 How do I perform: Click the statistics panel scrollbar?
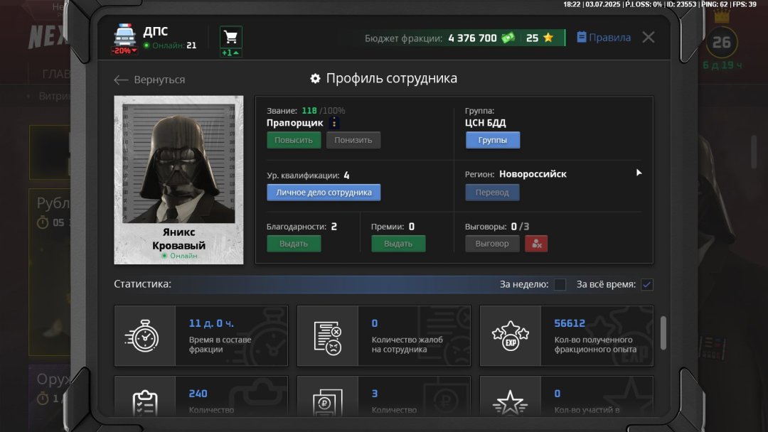point(663,333)
